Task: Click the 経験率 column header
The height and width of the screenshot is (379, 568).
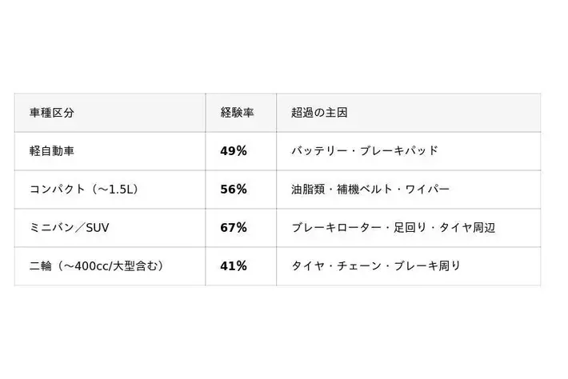Action: [x=241, y=113]
